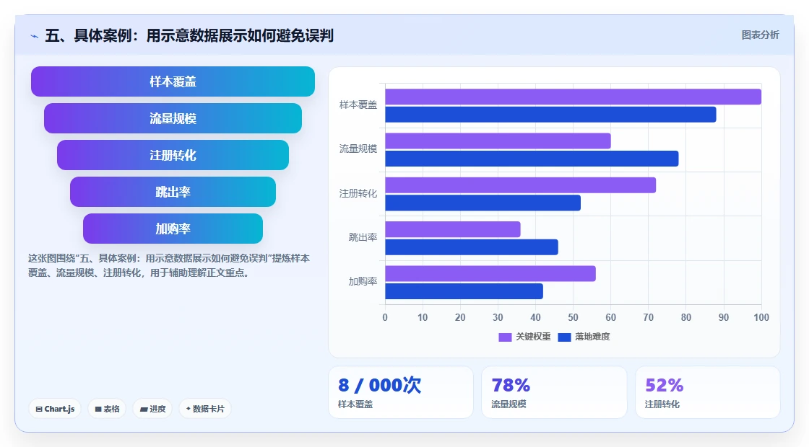Viewport: 809px width, 447px height.
Task: Click the Chart.js tag chip
Action: click(x=55, y=409)
